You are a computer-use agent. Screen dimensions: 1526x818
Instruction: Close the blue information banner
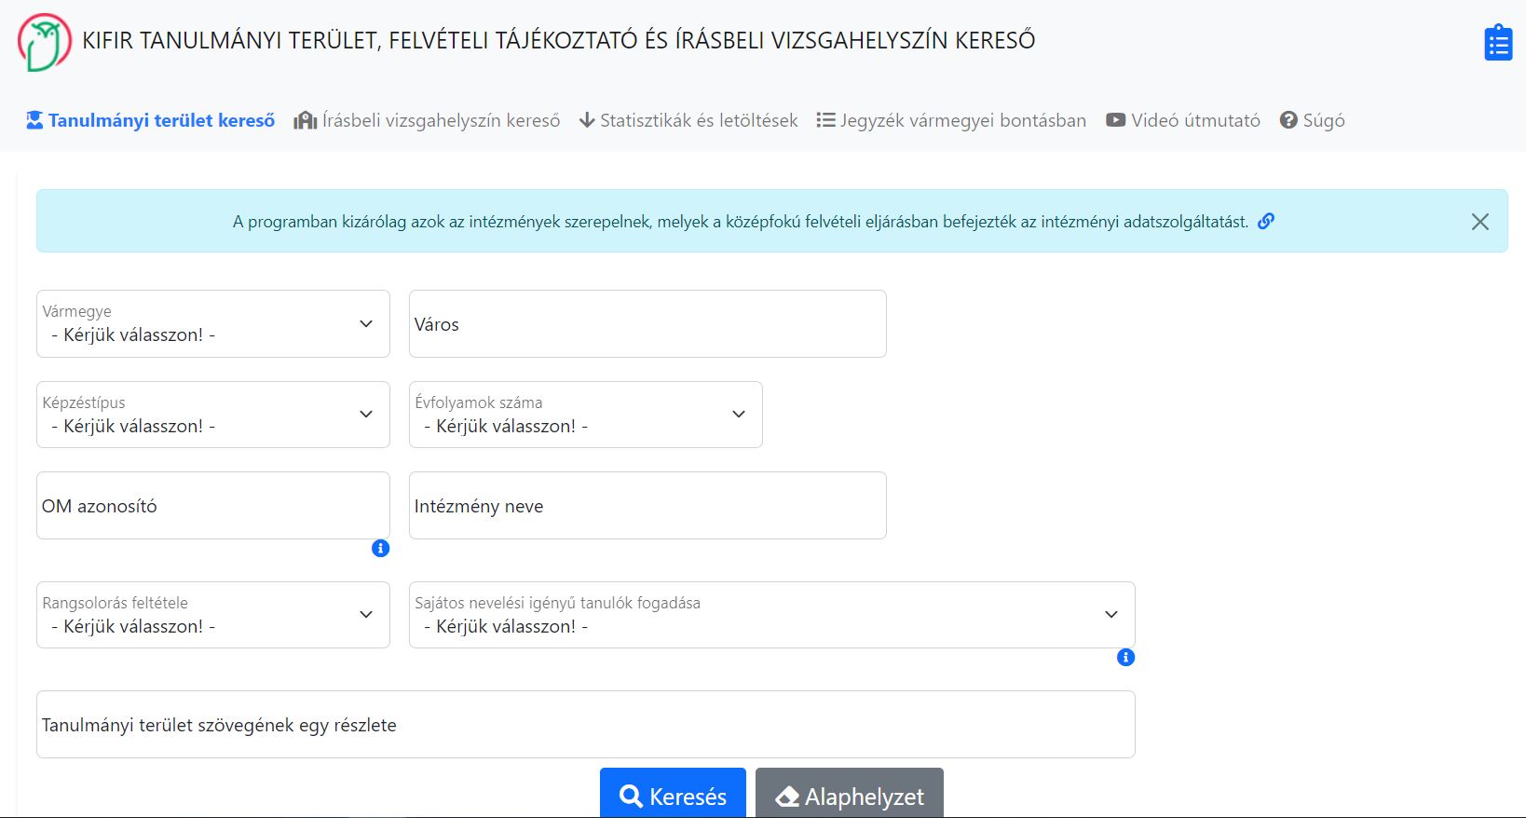(x=1479, y=222)
